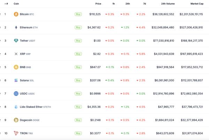Select Dogecoin market cap $32,377,894,429
The height and width of the screenshot is (140, 209).
click(x=192, y=120)
